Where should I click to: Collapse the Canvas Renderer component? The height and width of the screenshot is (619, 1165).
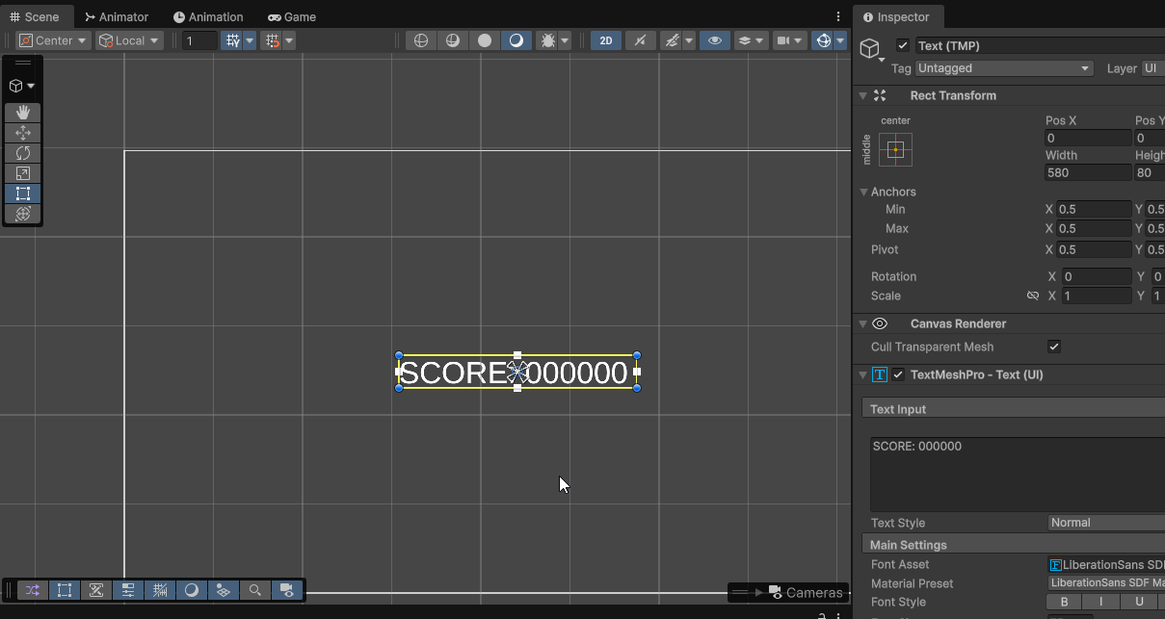point(862,323)
